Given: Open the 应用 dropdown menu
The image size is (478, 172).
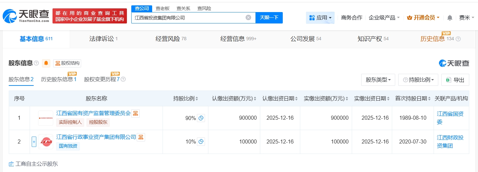Looking at the screenshot, I should click(x=320, y=18).
